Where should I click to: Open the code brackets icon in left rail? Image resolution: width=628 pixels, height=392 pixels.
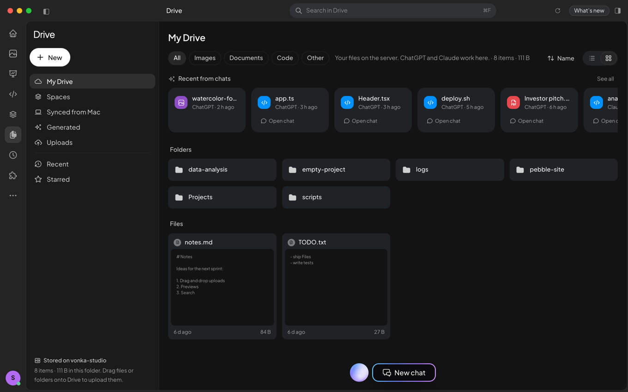(x=13, y=94)
